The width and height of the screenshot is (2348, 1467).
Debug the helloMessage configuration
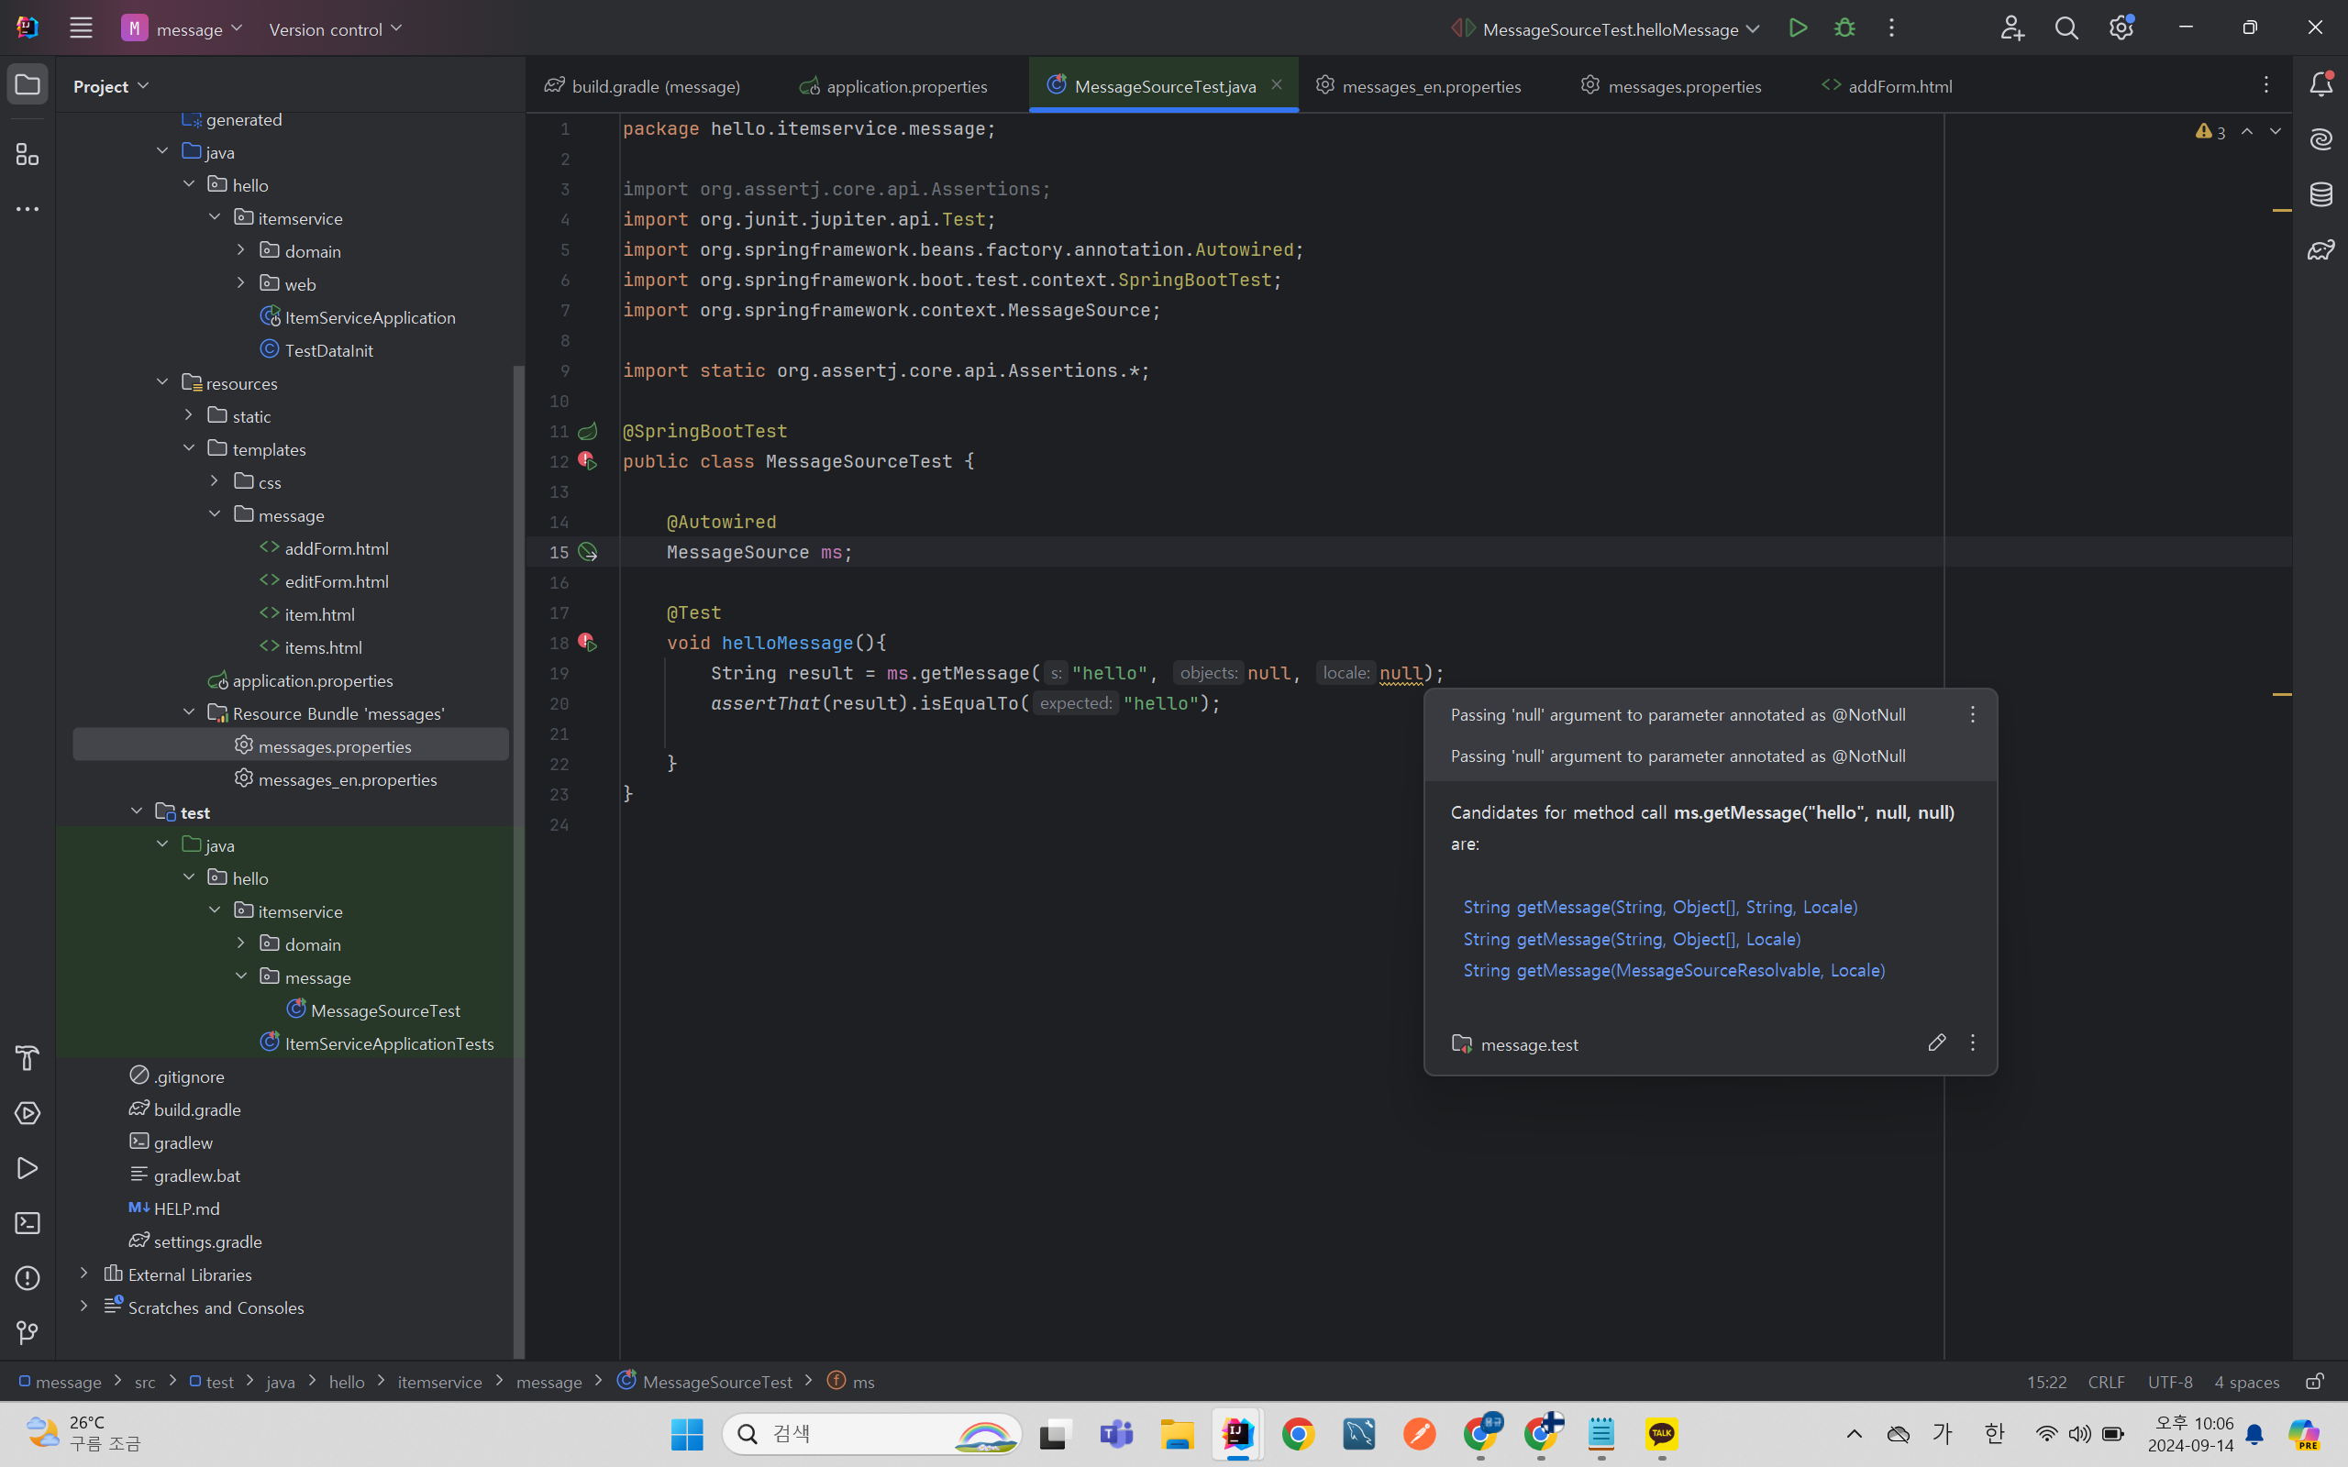tap(1844, 28)
